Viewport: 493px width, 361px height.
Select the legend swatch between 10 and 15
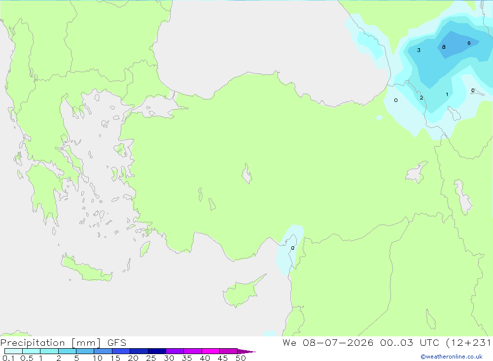point(103,351)
